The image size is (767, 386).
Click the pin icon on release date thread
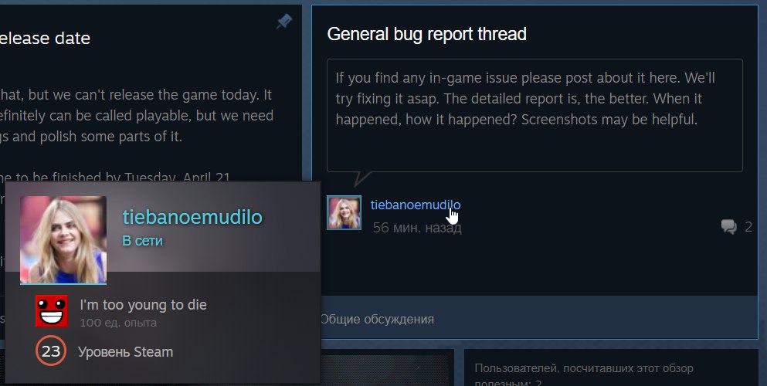284,21
